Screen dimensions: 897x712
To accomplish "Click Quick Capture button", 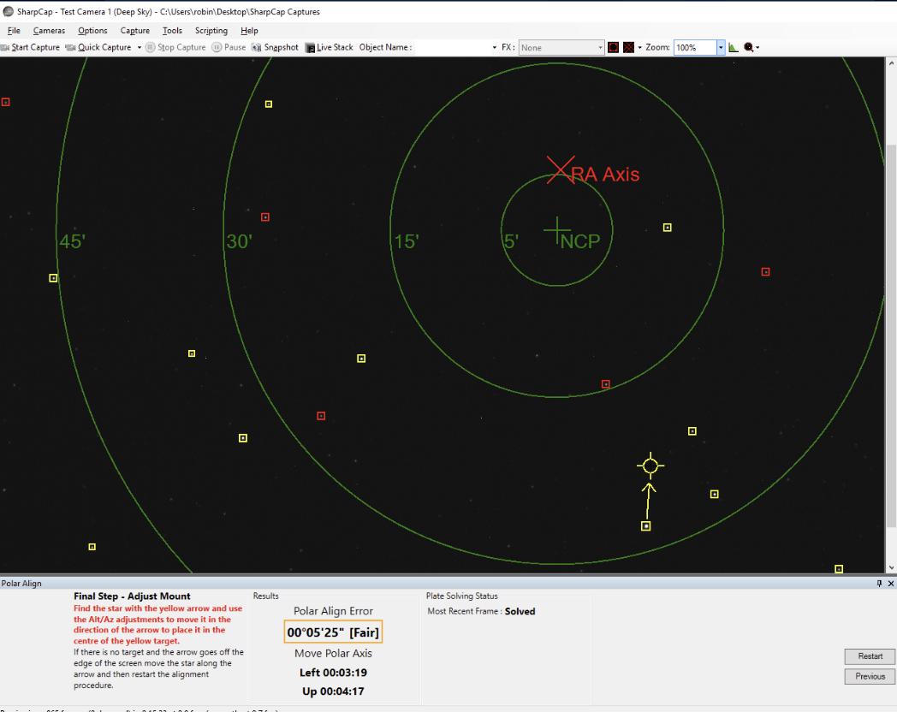I will pos(99,47).
